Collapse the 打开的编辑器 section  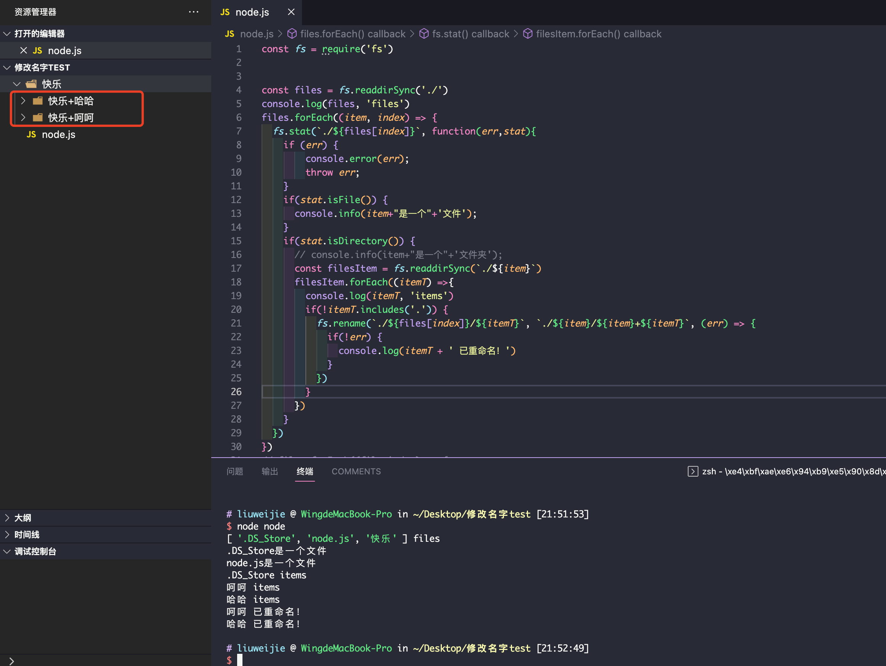7,34
